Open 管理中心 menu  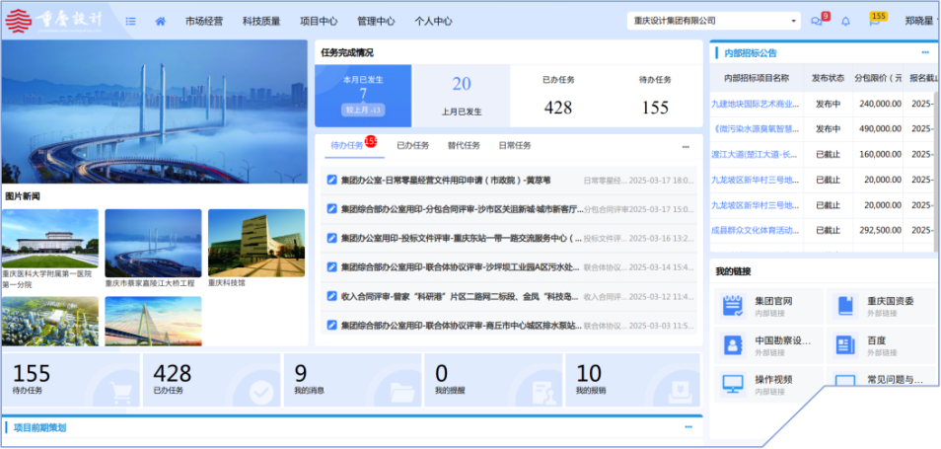(376, 21)
